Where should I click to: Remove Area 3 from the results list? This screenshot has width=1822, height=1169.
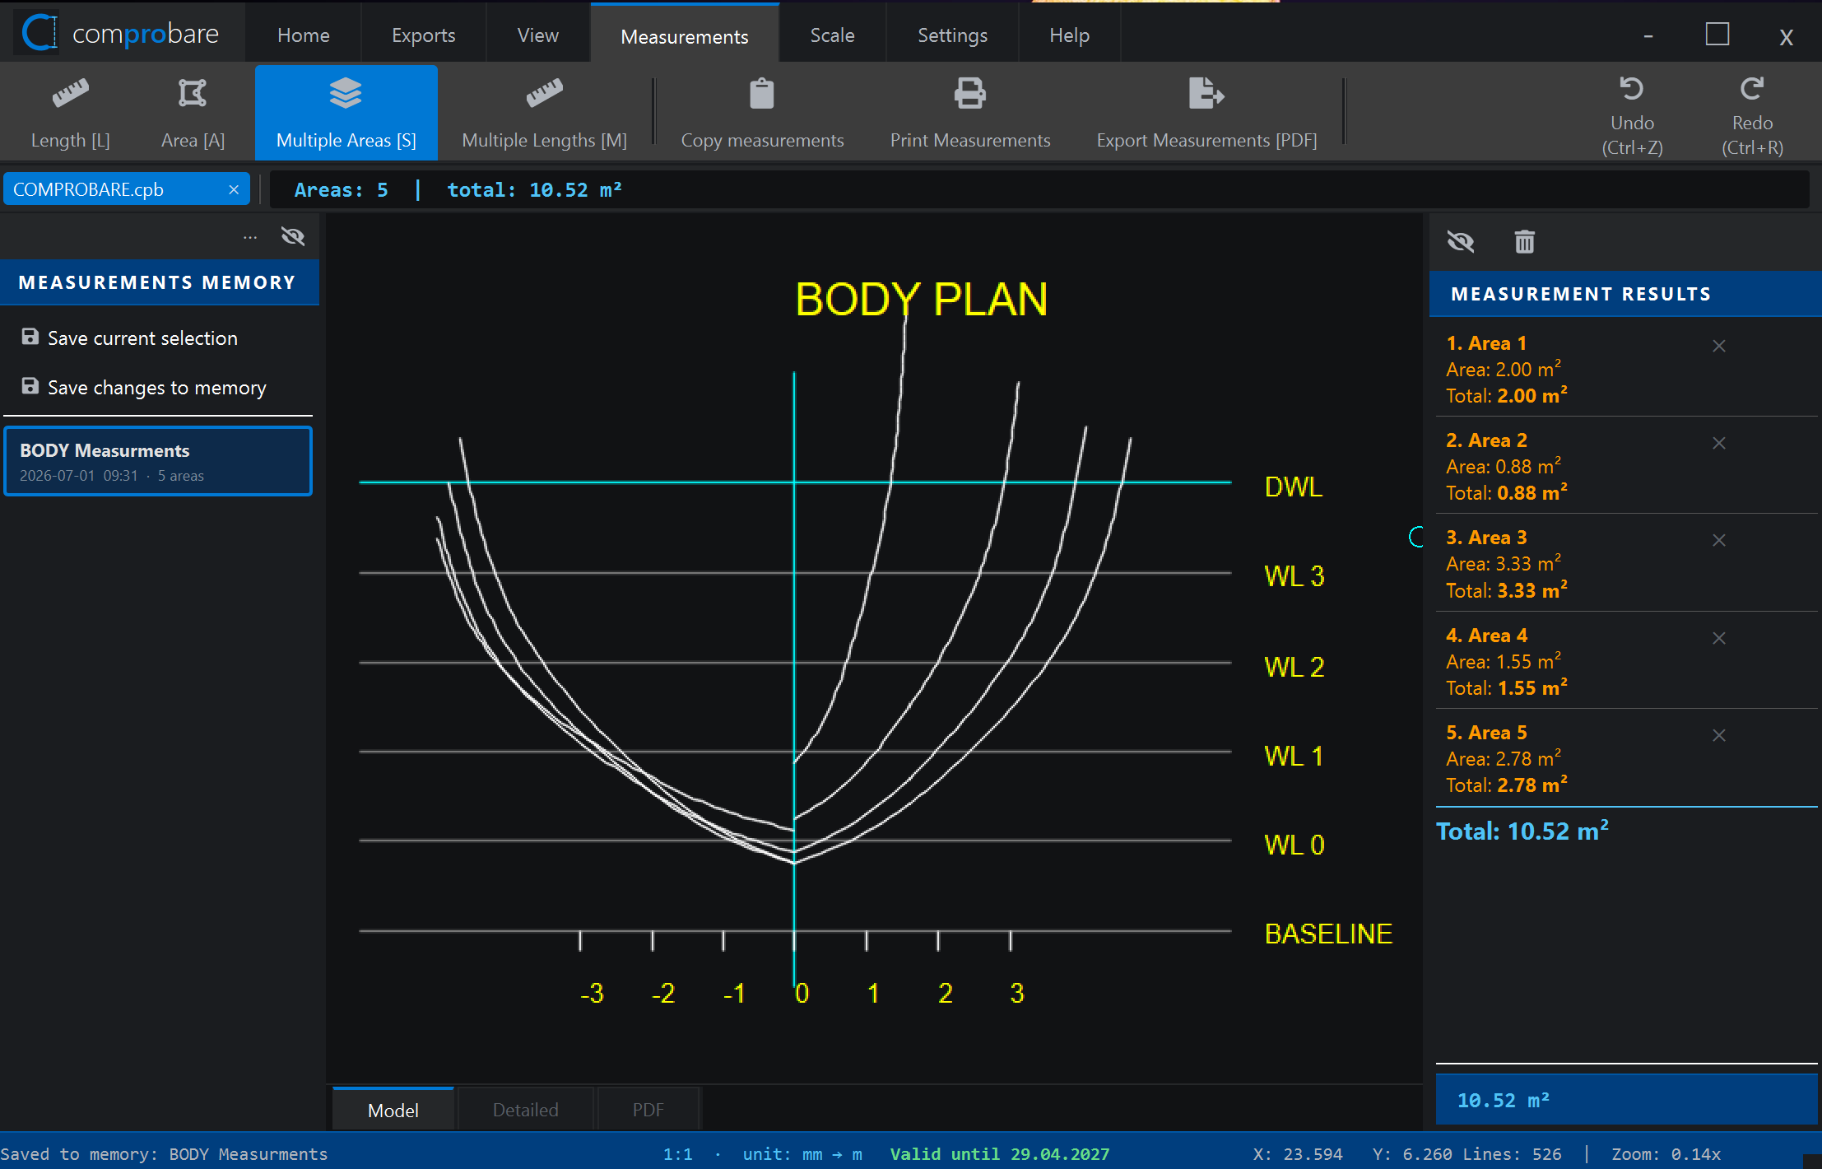[x=1718, y=540]
